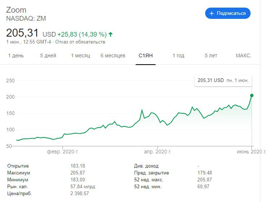Switch to the 1 год tab
The height and width of the screenshot is (202, 272).
pos(178,55)
